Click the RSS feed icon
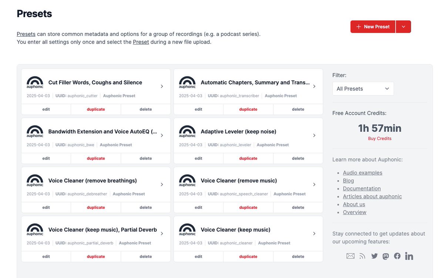444x278 pixels. [x=362, y=255]
